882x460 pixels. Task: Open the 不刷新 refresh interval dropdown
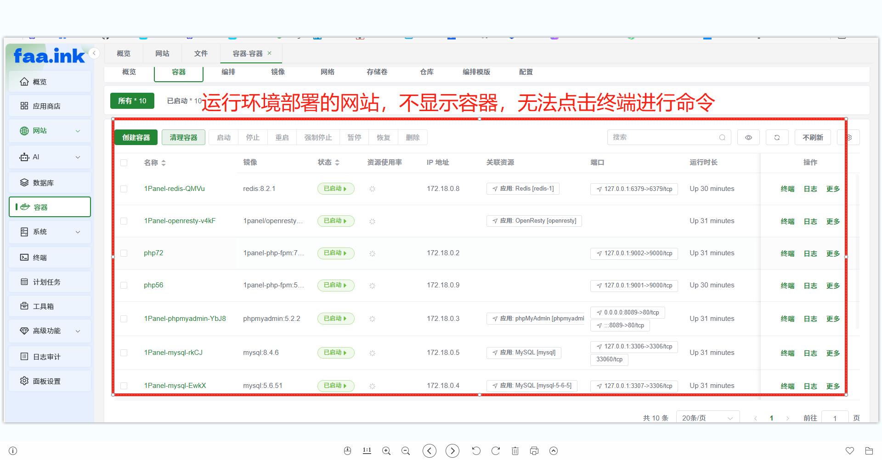point(813,137)
